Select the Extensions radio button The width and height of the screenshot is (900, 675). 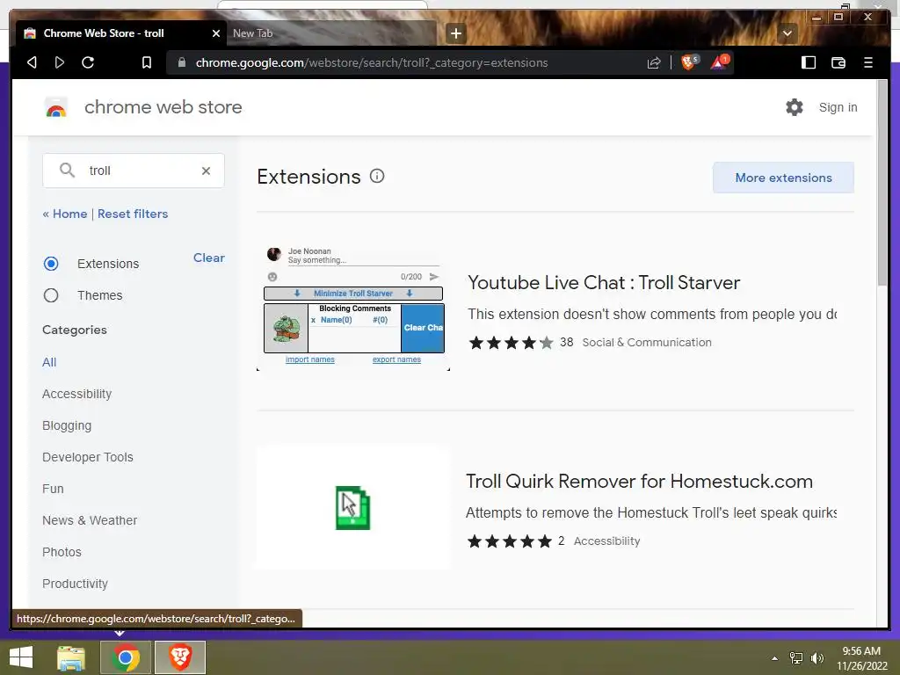(x=51, y=264)
